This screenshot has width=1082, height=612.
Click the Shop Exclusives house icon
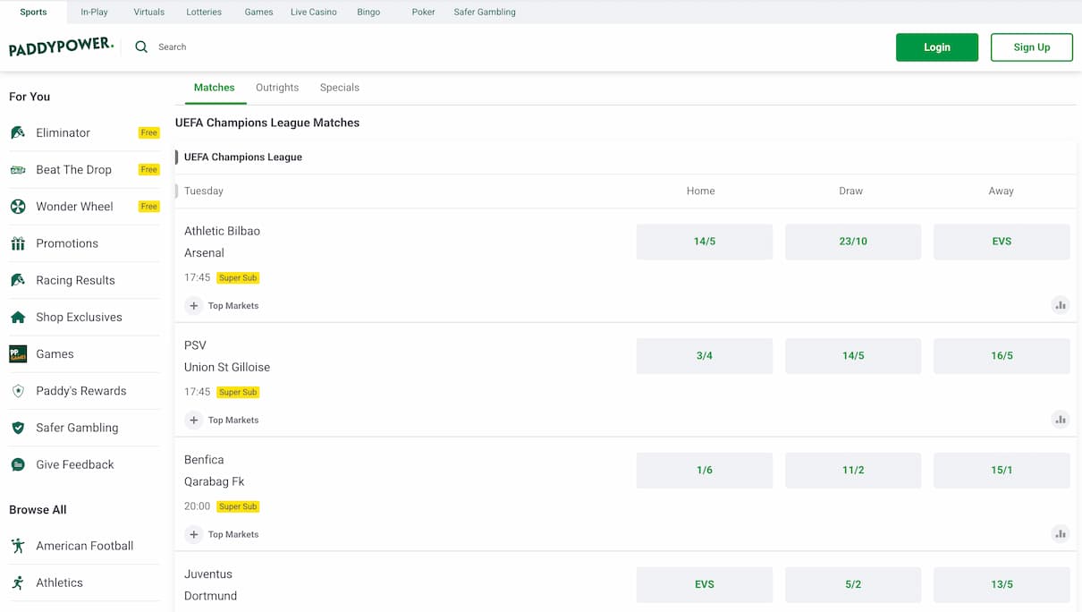click(18, 317)
